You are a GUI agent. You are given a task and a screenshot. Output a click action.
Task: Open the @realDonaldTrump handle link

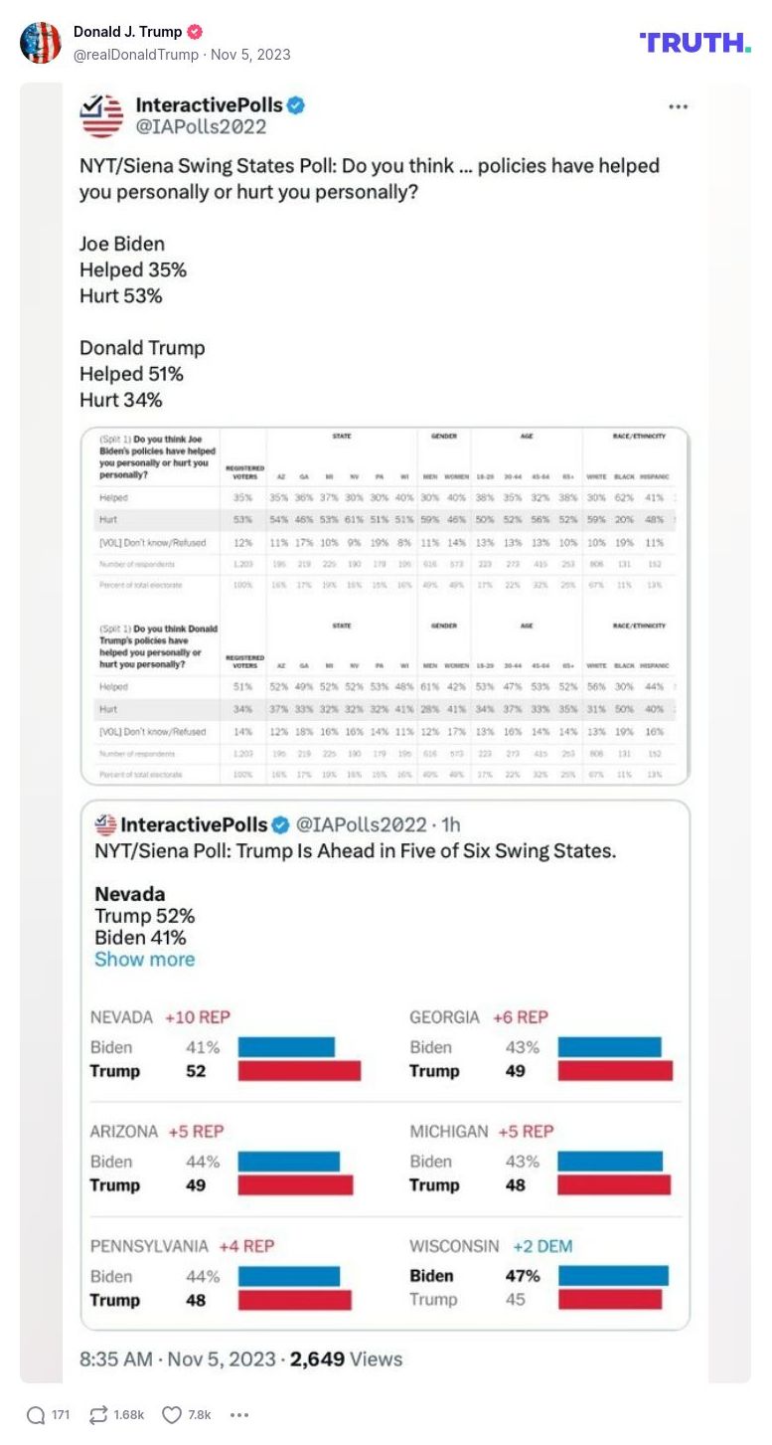(136, 55)
